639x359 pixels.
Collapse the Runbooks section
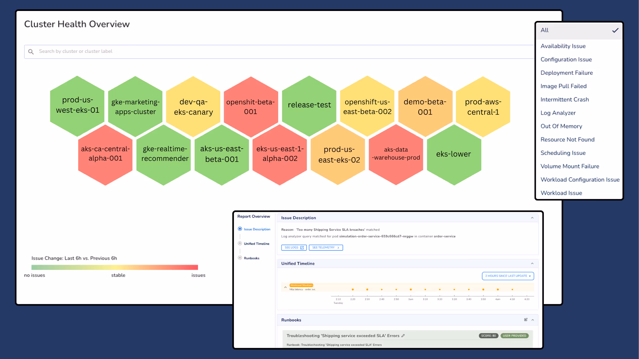coord(533,320)
